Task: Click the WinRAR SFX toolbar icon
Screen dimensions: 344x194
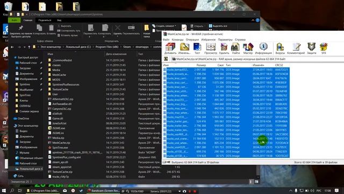Action: [324, 48]
